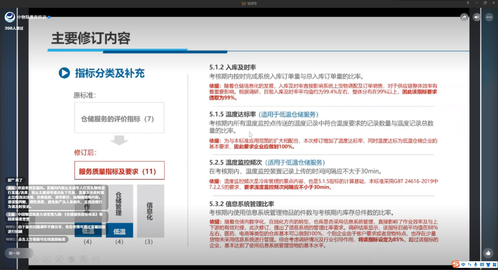Like the stream with the thumbs-up icon

coord(488,253)
